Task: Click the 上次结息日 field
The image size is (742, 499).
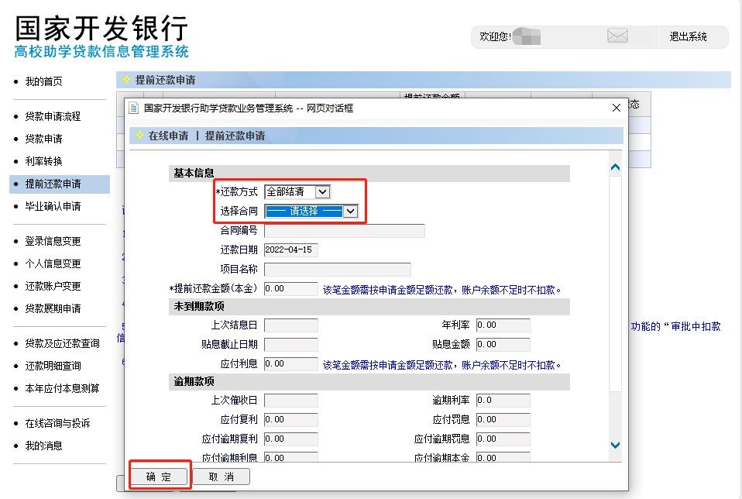Action: [x=290, y=325]
